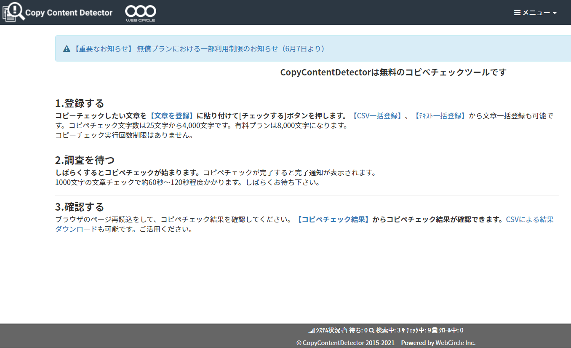Viewport: 571px width, 348px height.
Task: Open the メニュー dropdown menu
Action: pyautogui.click(x=535, y=13)
